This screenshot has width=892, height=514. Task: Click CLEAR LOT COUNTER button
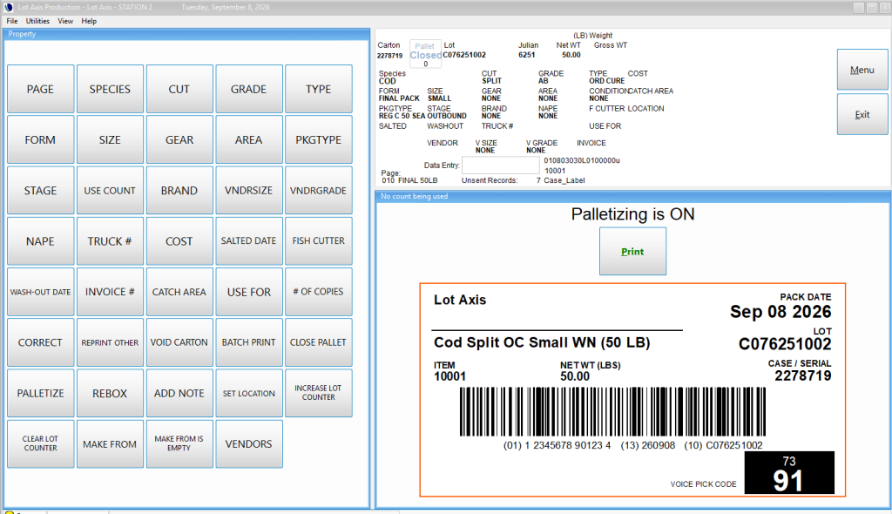tap(40, 443)
